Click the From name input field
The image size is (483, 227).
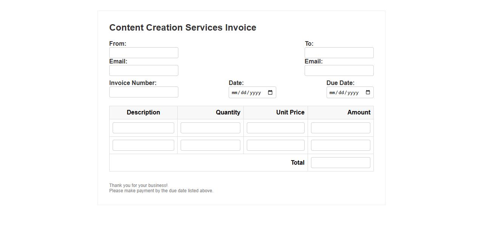tap(144, 53)
